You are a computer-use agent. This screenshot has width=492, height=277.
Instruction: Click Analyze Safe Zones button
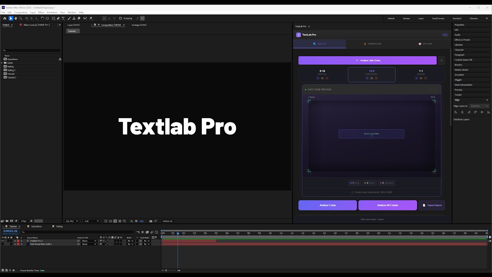[367, 60]
